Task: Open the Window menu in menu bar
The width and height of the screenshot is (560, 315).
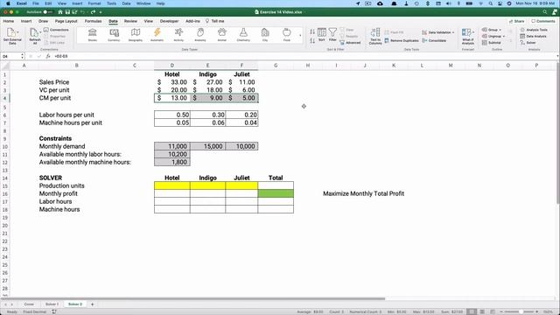Action: pos(143,3)
